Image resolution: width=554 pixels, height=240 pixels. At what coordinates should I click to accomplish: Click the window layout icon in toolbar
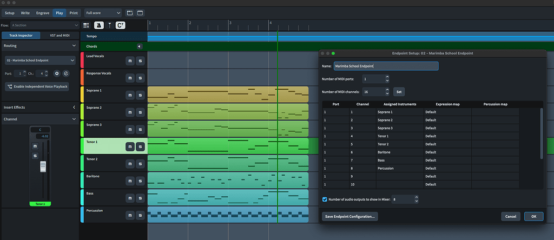pyautogui.click(x=140, y=12)
